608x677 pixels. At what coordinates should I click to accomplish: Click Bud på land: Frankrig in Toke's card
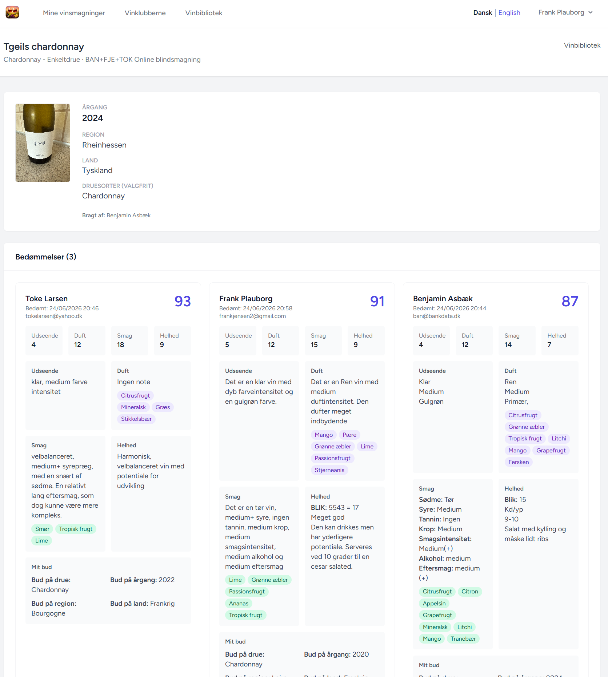click(x=143, y=604)
